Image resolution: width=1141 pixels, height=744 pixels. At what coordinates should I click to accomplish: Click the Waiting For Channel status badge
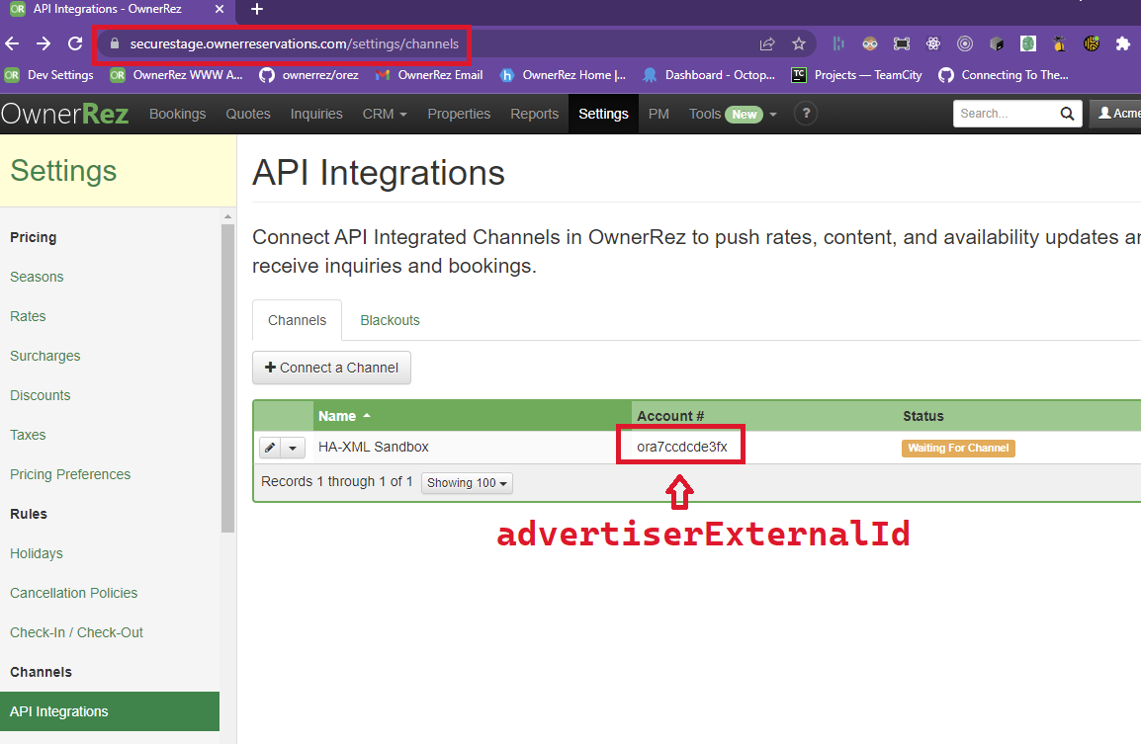[957, 448]
